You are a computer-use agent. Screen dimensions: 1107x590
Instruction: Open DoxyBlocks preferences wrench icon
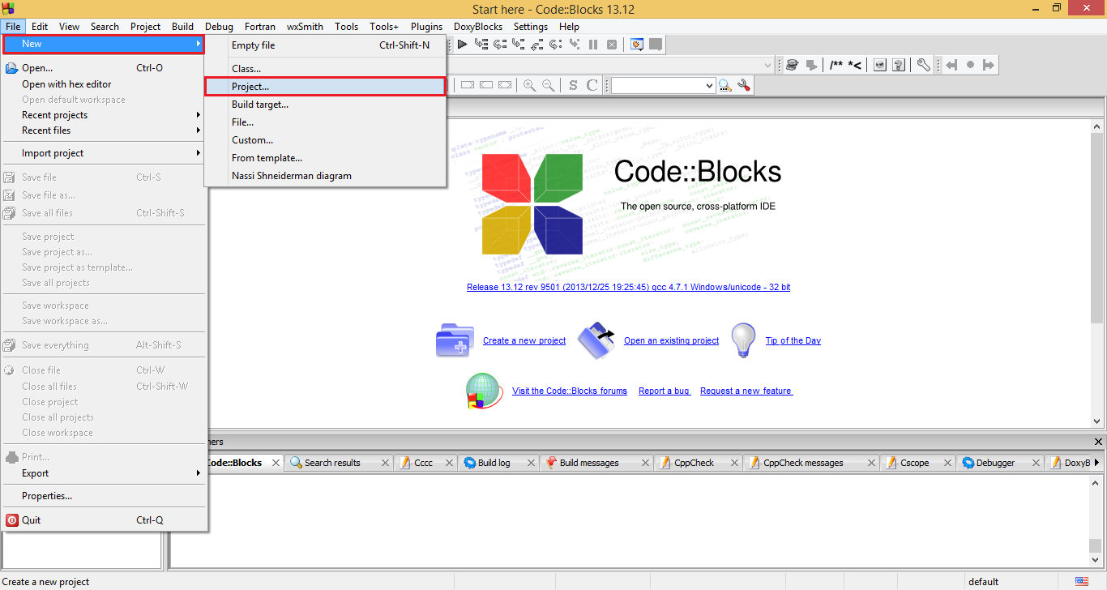924,65
